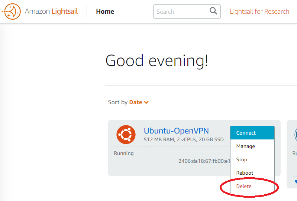Open the Ubuntu-OpenVPN instance name link
Screen dimensions: 297x201
pos(176,131)
